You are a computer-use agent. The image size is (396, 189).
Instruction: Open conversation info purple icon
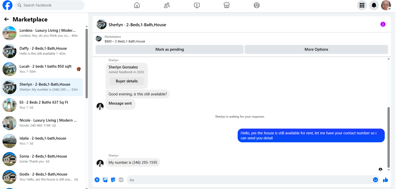(383, 24)
